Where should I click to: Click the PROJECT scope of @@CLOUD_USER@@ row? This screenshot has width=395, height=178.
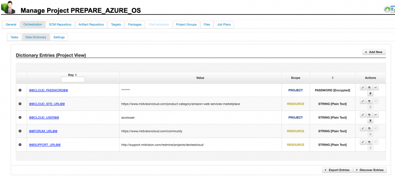pos(296,118)
